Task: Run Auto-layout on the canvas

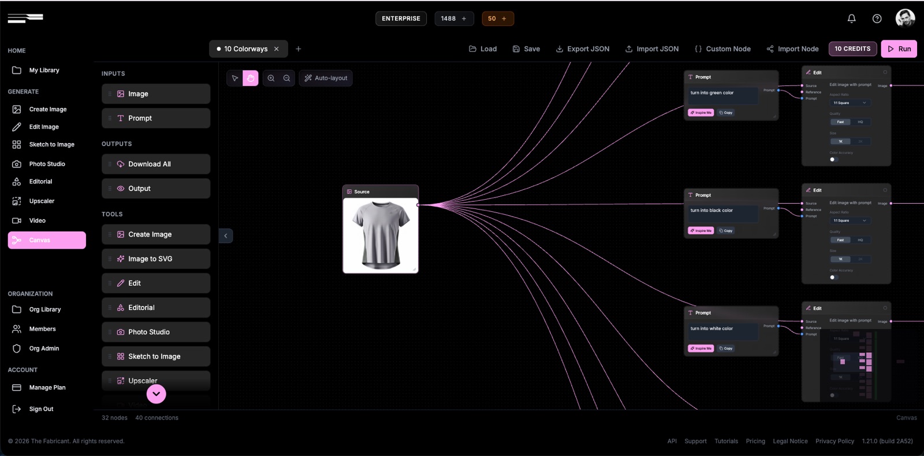Action: [326, 78]
